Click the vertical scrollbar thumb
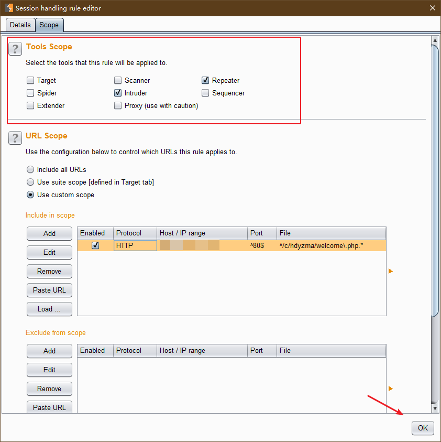This screenshot has width=441, height=442. pos(435,178)
